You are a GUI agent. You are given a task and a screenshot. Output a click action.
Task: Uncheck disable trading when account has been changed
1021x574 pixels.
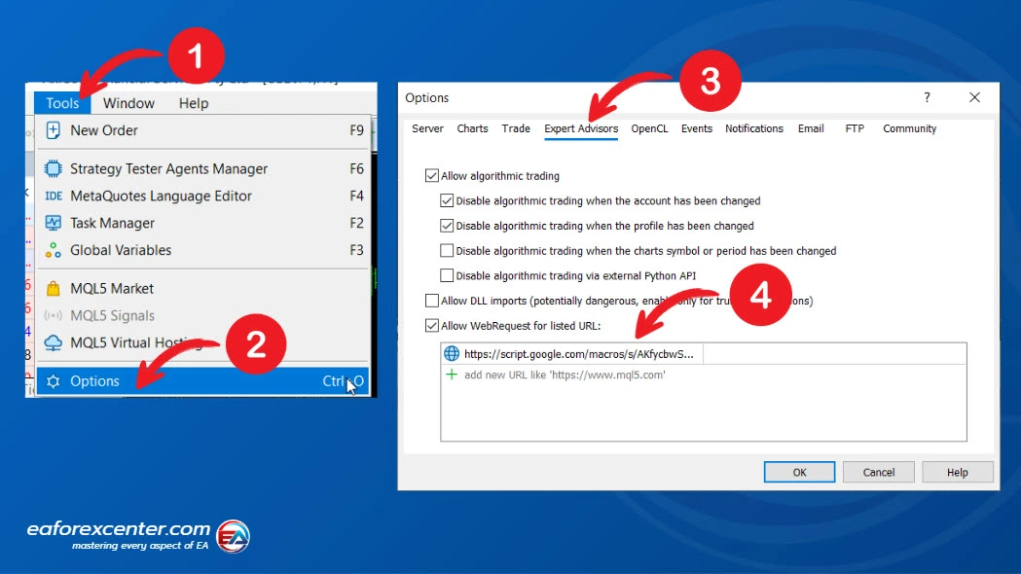(x=447, y=200)
